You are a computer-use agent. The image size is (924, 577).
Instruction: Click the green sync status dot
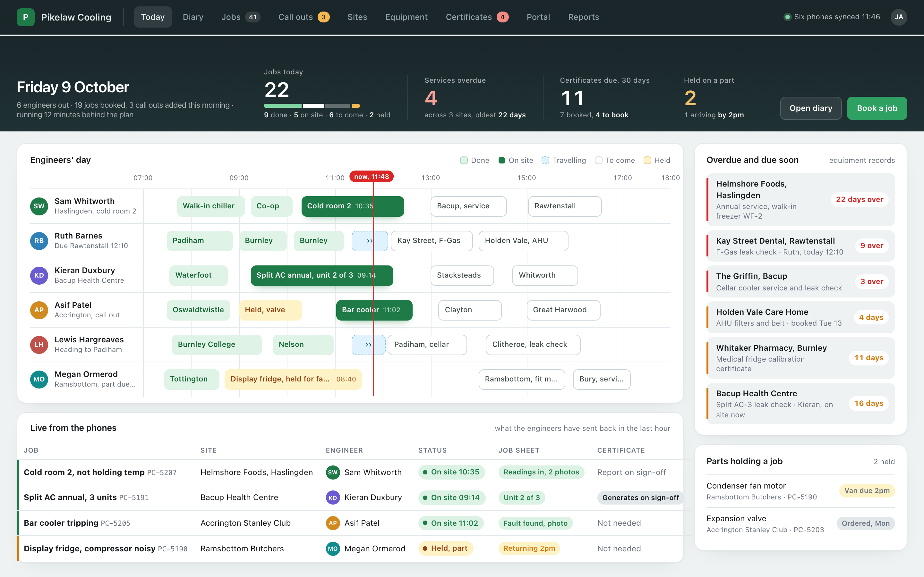coord(787,17)
